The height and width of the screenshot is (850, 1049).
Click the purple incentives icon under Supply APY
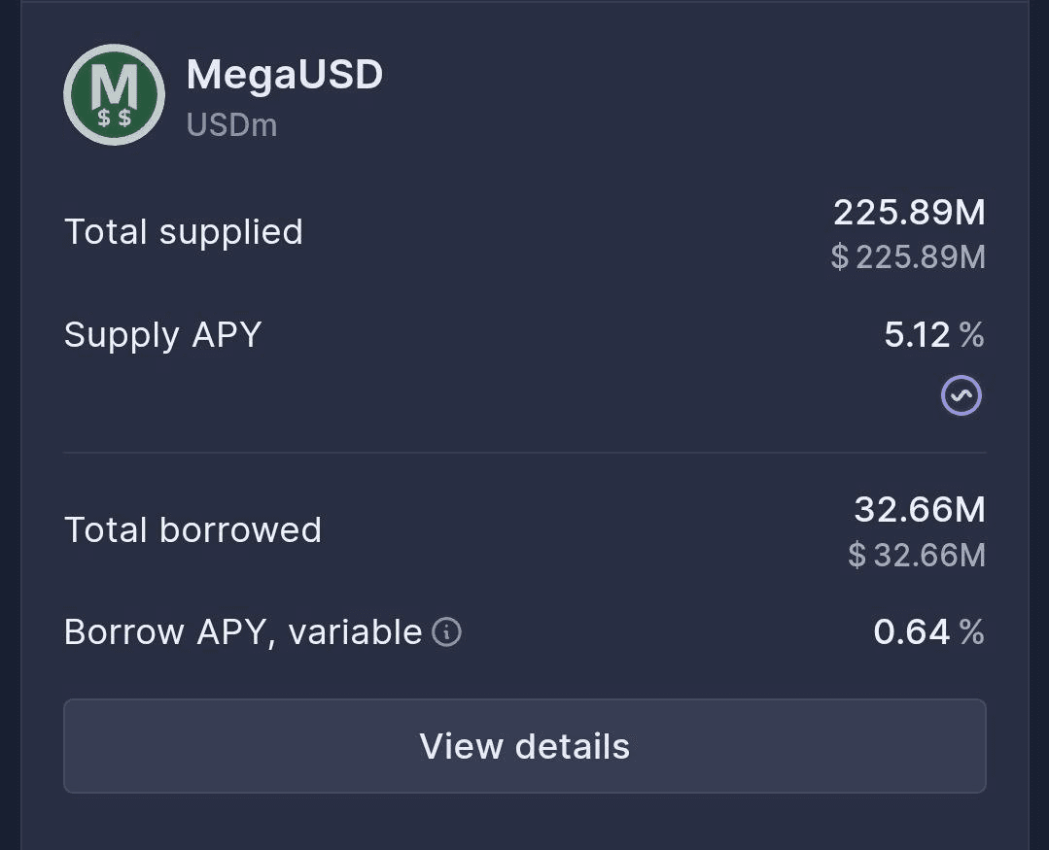click(x=961, y=395)
